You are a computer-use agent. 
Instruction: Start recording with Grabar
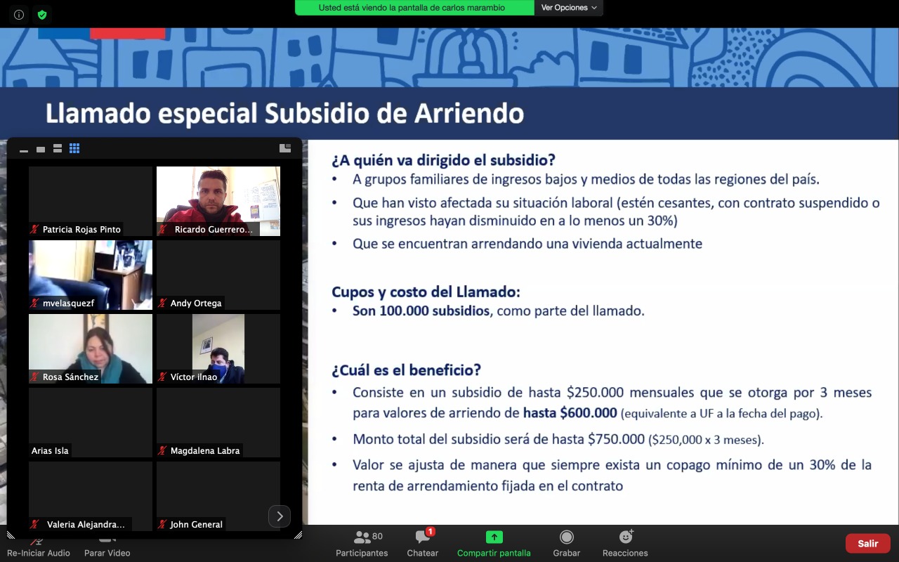click(566, 544)
